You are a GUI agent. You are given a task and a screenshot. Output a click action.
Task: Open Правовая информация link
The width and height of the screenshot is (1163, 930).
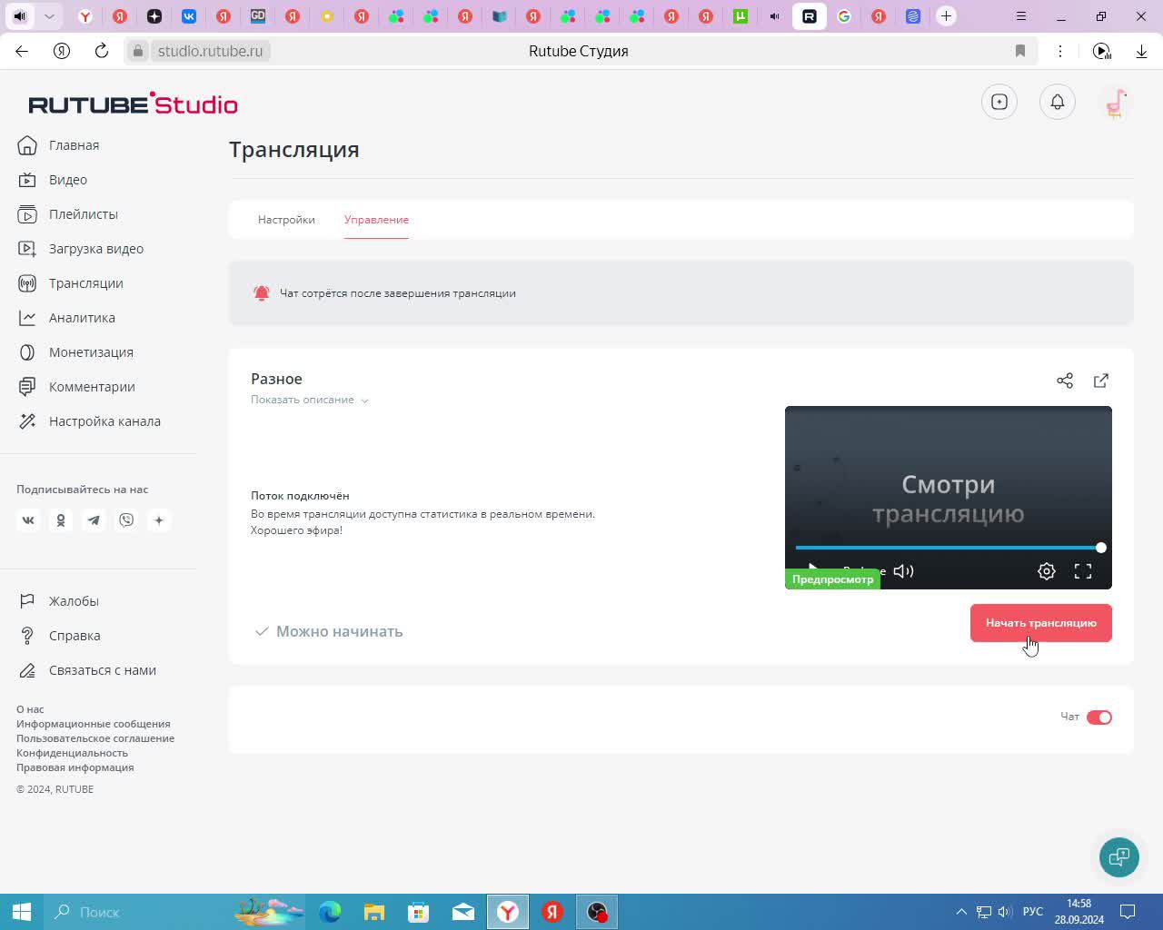coord(75,767)
